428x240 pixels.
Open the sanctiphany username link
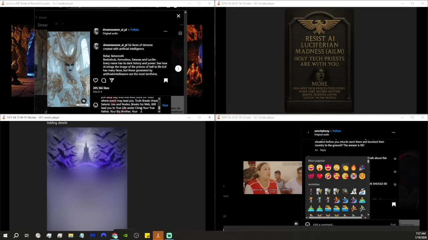[322, 131]
